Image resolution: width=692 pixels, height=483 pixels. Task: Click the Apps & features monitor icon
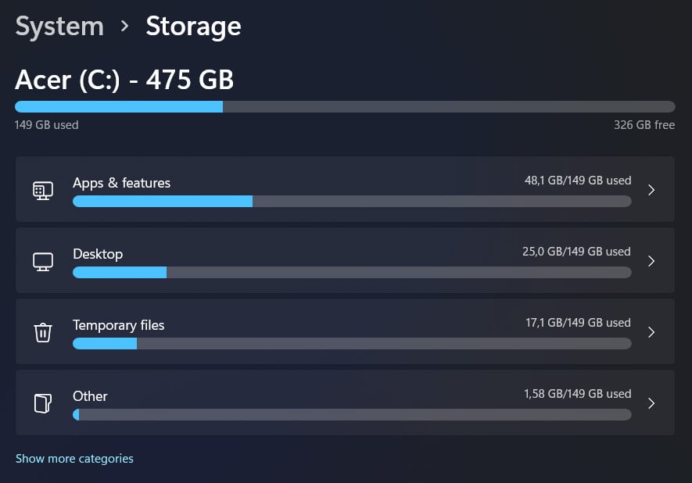43,191
